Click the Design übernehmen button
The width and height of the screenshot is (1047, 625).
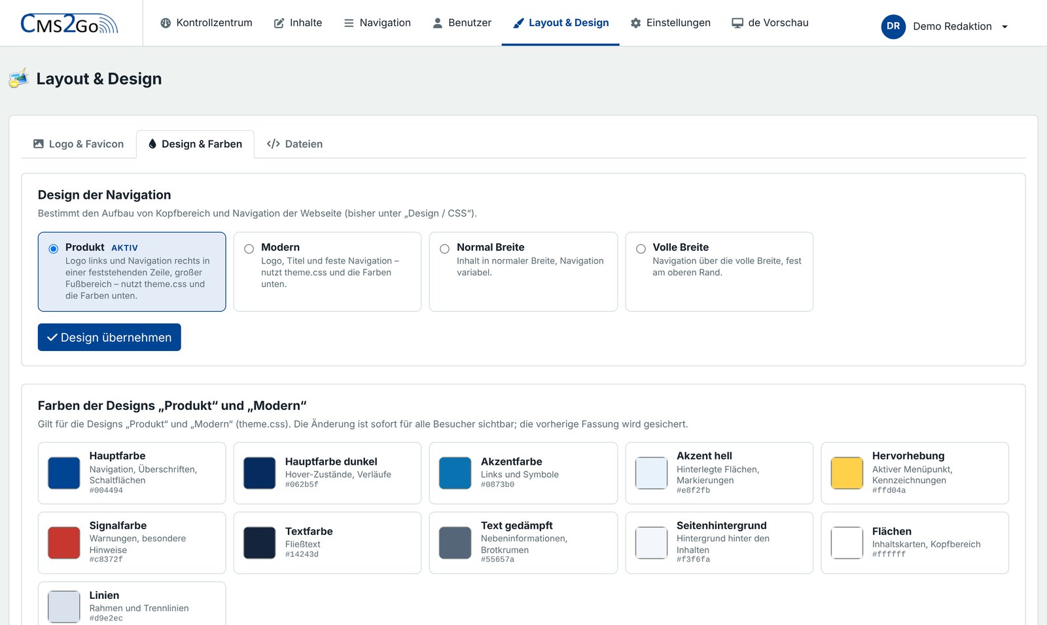point(109,337)
